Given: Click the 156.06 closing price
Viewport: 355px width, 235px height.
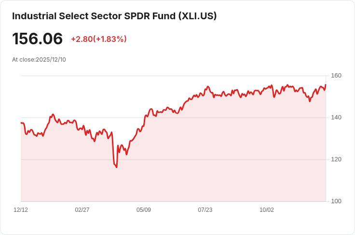Looking at the screenshot, I should pyautogui.click(x=37, y=39).
